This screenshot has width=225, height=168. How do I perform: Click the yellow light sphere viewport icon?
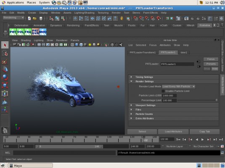pos(90,45)
